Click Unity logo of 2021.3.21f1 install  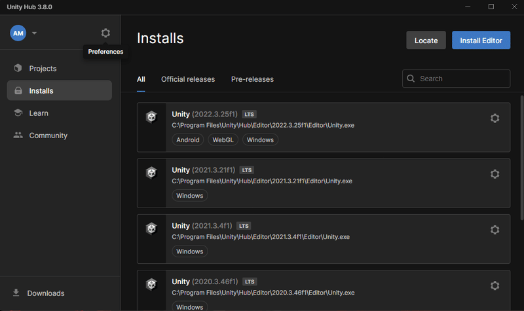coord(151,173)
